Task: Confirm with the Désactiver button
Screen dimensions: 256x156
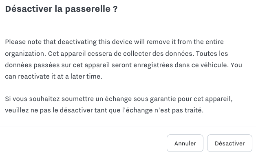Action: pyautogui.click(x=230, y=143)
